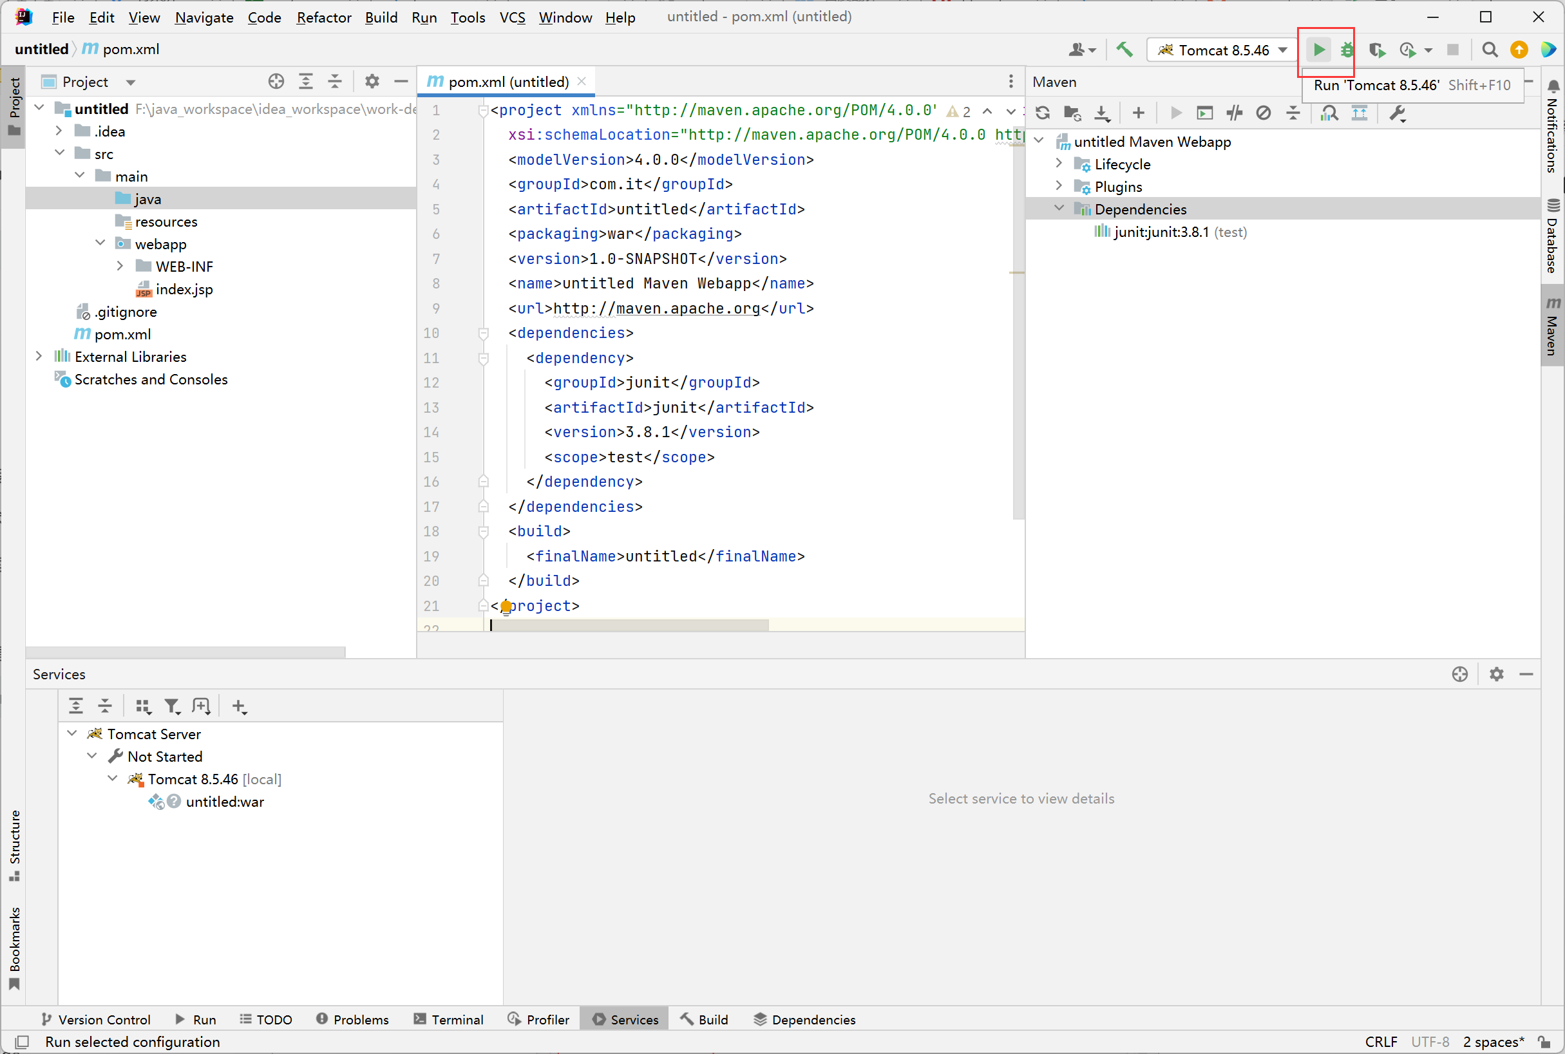Viewport: 1565px width, 1054px height.
Task: Click CRLF line separator in status bar
Action: pos(1381,1042)
